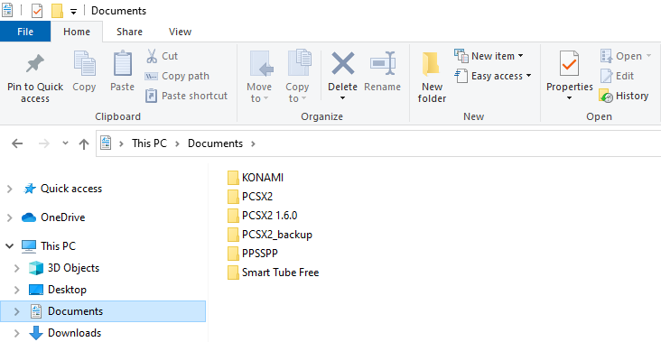Click Paste shortcut in the ribbon
Viewport: 661px width, 342px height.
[186, 96]
